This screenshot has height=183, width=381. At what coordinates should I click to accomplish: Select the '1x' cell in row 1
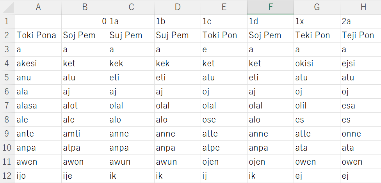click(317, 21)
